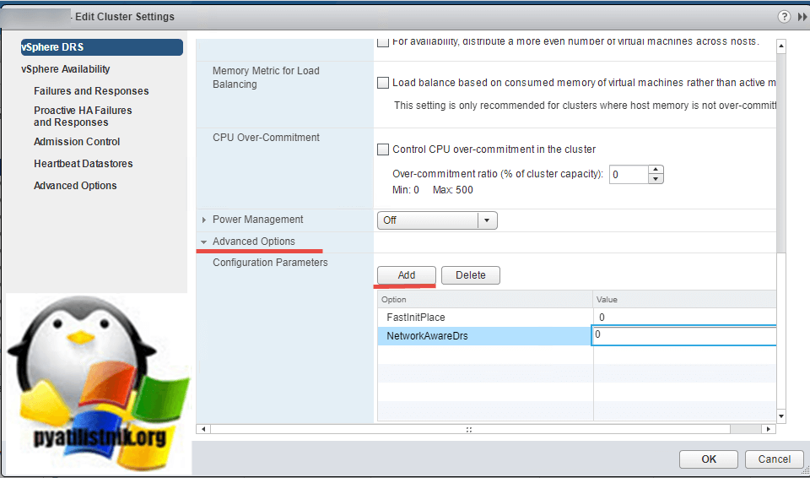Click the Over-commitment ratio input field
Viewport: 810px width, 478px height.
(x=628, y=175)
